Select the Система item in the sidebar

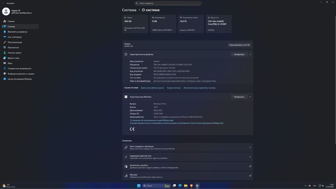[x=20, y=27]
